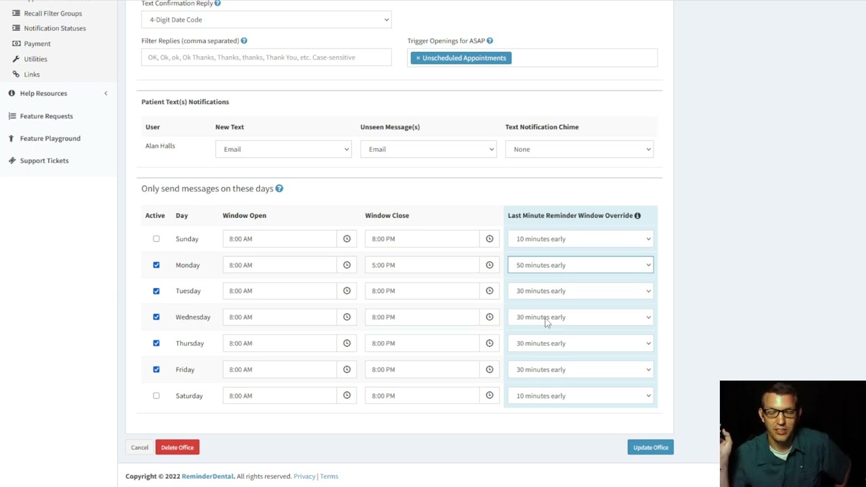Uncheck the Monday active checkbox
Screen dimensions: 866x487
tap(156, 265)
